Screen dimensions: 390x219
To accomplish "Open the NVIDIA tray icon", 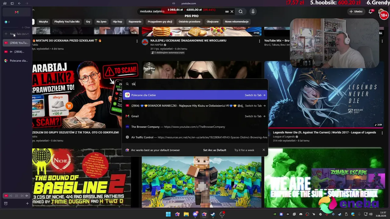I will coord(275,214).
